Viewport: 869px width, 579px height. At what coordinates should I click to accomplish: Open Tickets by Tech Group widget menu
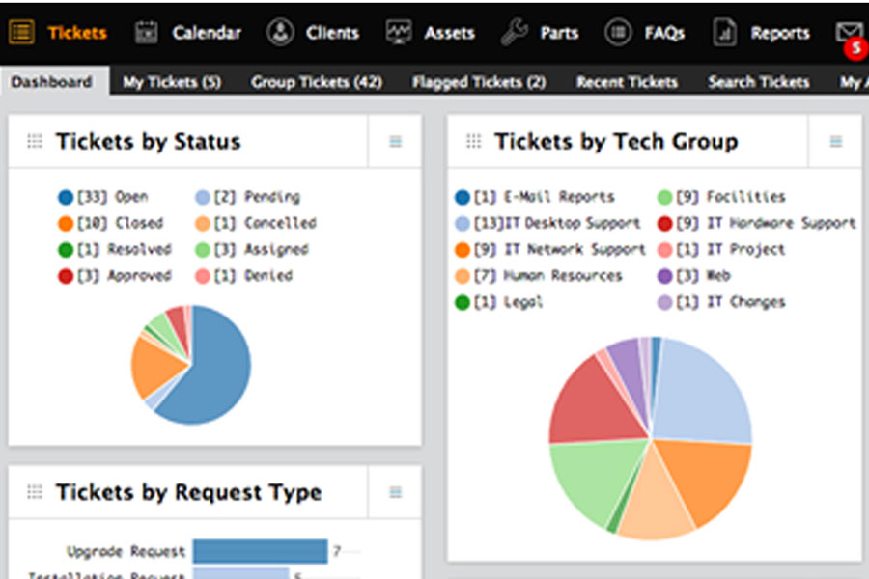[x=835, y=142]
